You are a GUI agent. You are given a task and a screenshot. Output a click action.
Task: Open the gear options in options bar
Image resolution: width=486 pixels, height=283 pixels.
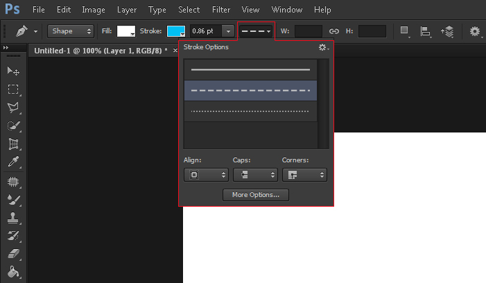click(475, 31)
